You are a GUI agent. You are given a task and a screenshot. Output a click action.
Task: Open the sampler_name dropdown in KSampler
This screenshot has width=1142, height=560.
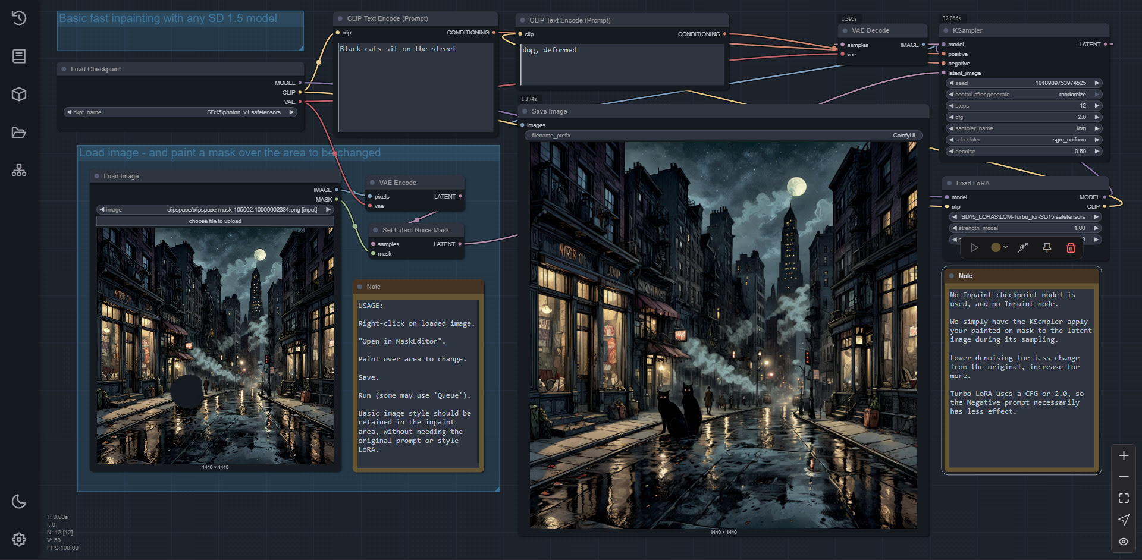pyautogui.click(x=1023, y=128)
